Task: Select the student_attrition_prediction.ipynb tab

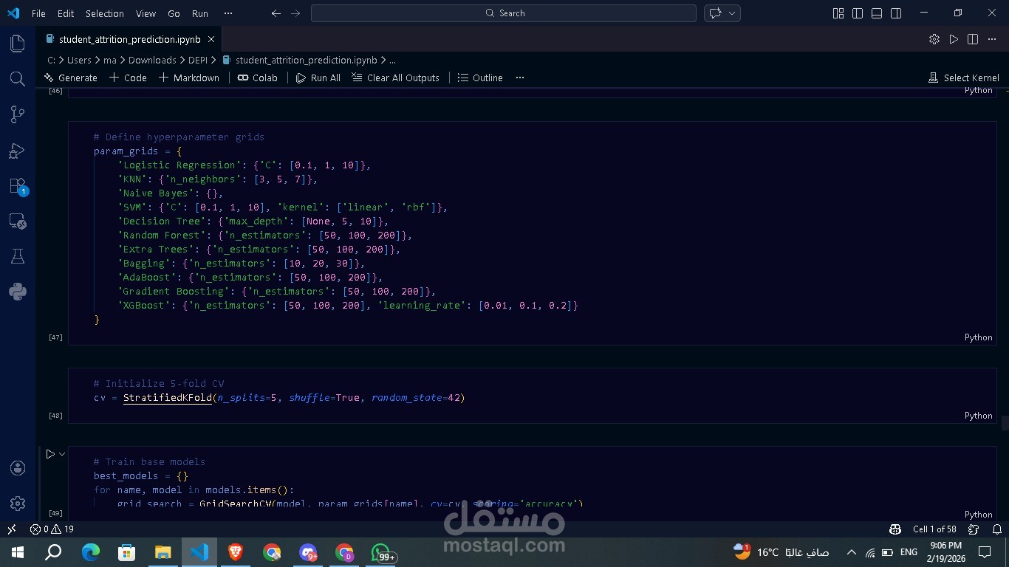Action: 129,40
